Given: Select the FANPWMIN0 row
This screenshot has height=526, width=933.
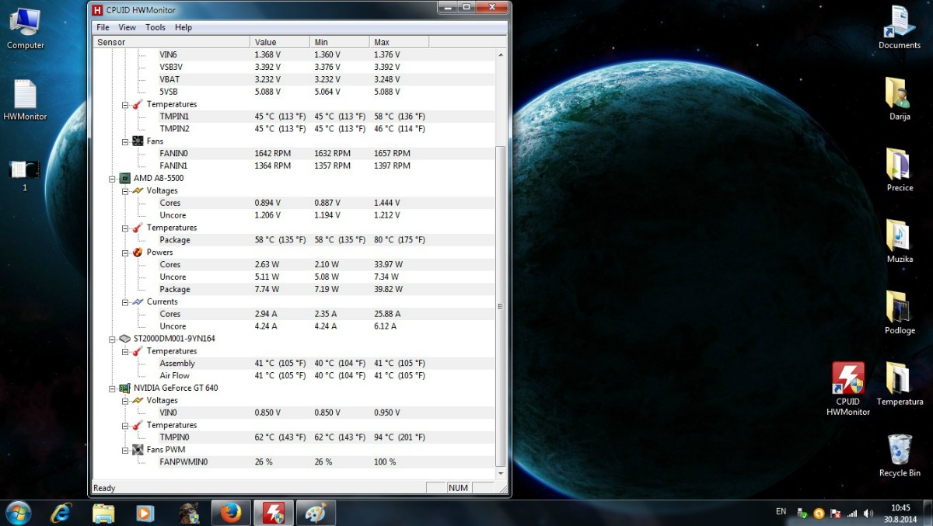Looking at the screenshot, I should click(293, 462).
